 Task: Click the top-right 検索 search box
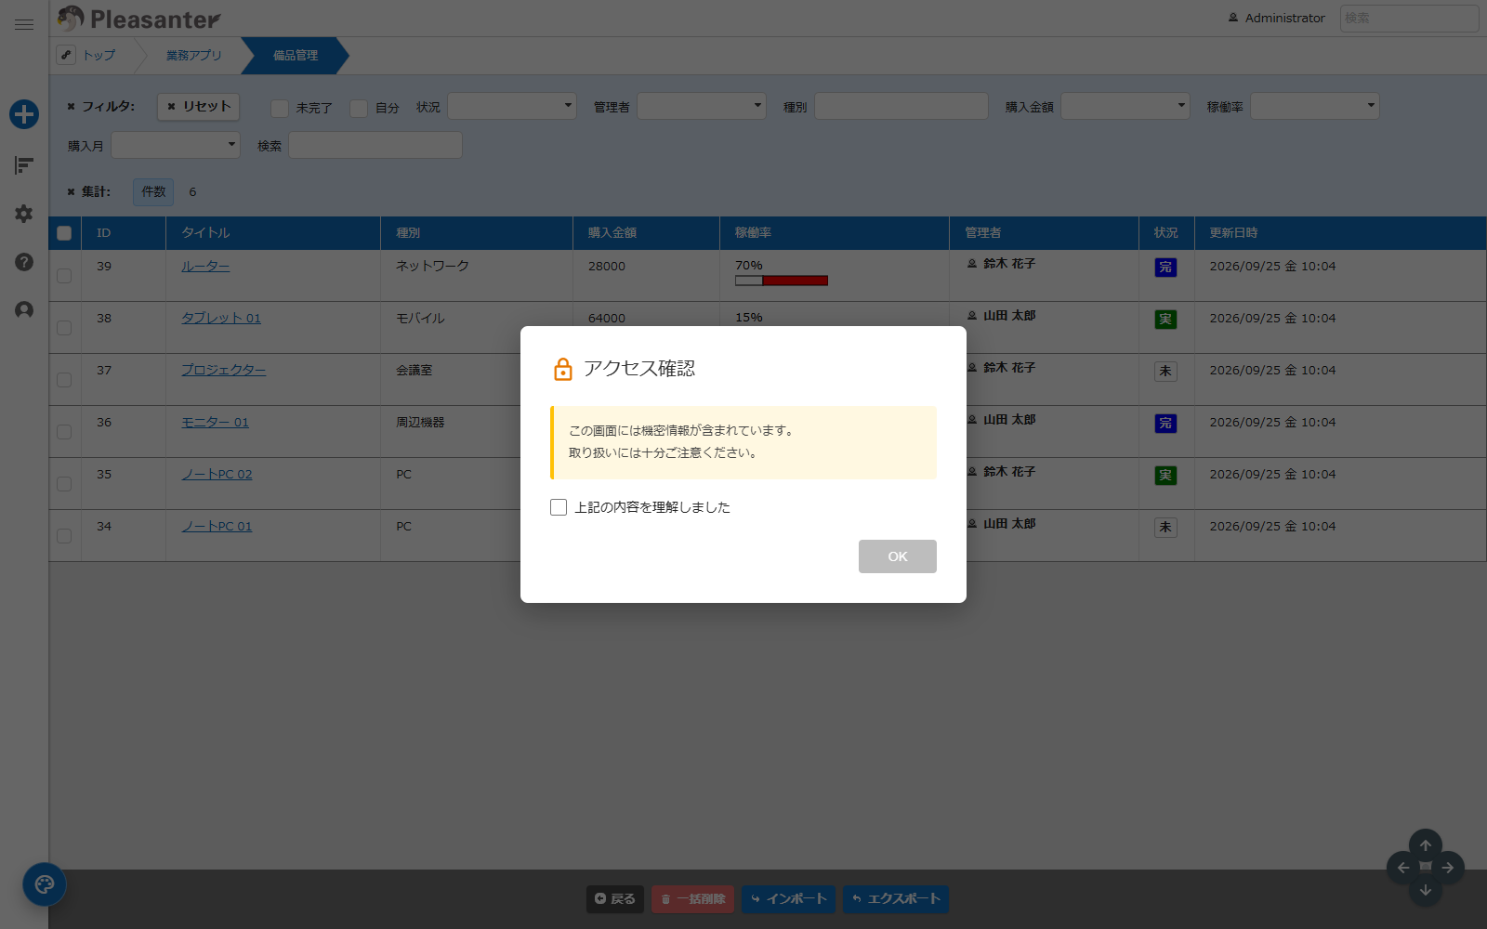coord(1409,18)
